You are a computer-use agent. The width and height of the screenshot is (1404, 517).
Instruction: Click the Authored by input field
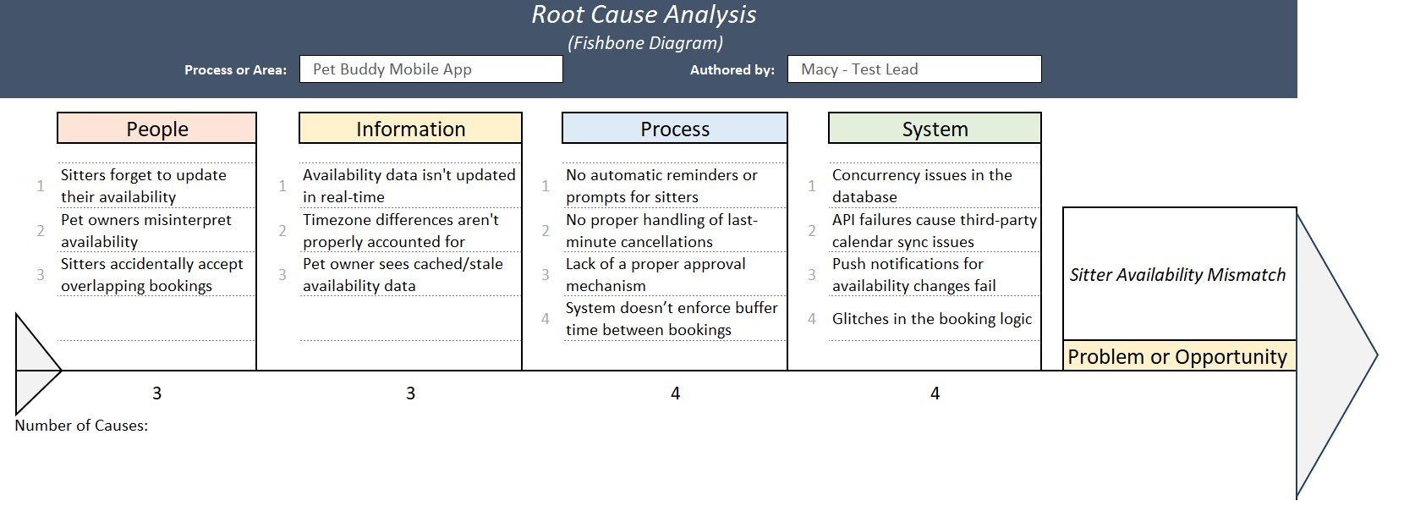coord(913,69)
